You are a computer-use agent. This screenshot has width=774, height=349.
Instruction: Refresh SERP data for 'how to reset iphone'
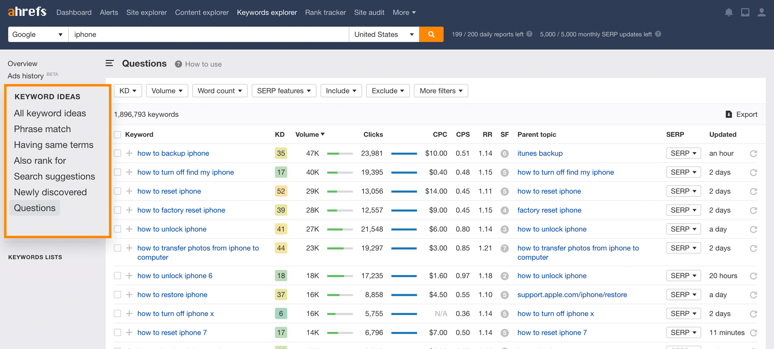tap(753, 191)
